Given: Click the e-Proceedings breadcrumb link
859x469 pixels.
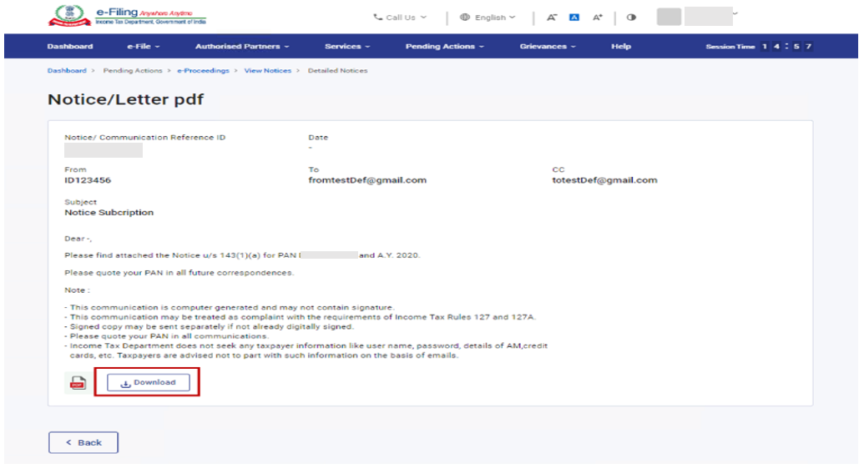Looking at the screenshot, I should (x=203, y=71).
